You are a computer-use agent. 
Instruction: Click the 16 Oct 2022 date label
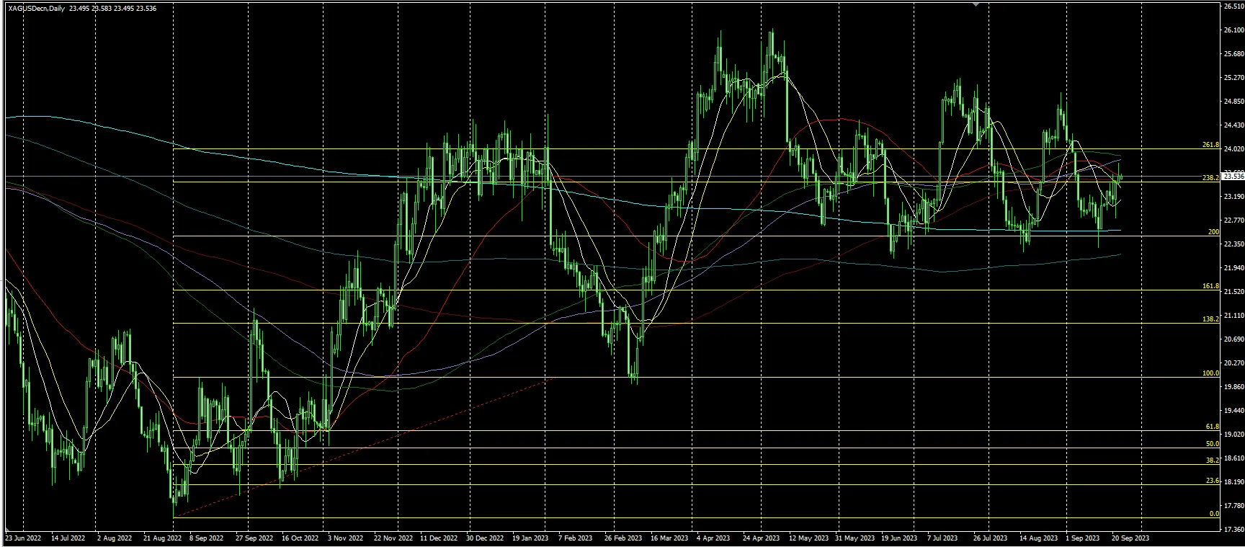300,538
